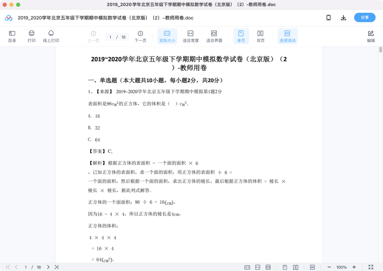Viewport: 383px width, 271px height.
Task: Click status bar fit width icon
Action: [258, 267]
